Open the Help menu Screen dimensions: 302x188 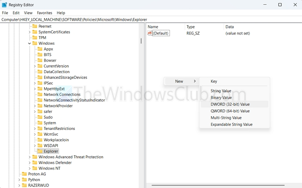(x=61, y=12)
